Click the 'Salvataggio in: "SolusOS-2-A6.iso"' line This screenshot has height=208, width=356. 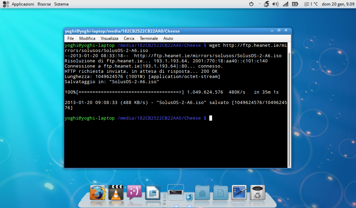tap(112, 82)
